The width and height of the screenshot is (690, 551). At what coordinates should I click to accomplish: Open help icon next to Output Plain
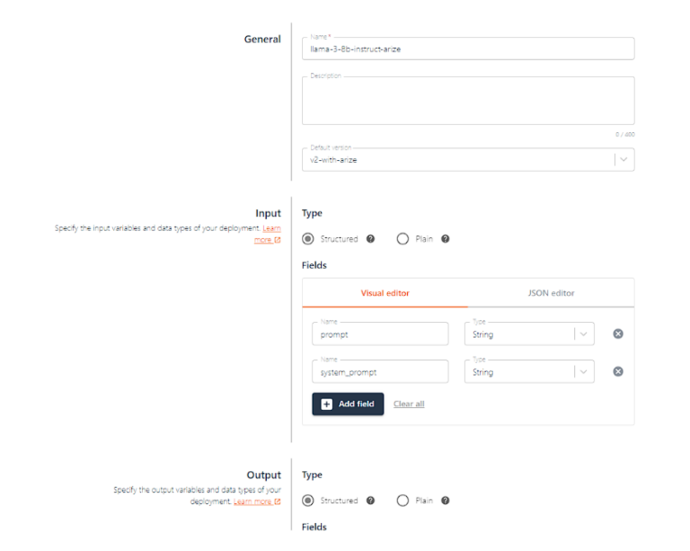click(446, 501)
